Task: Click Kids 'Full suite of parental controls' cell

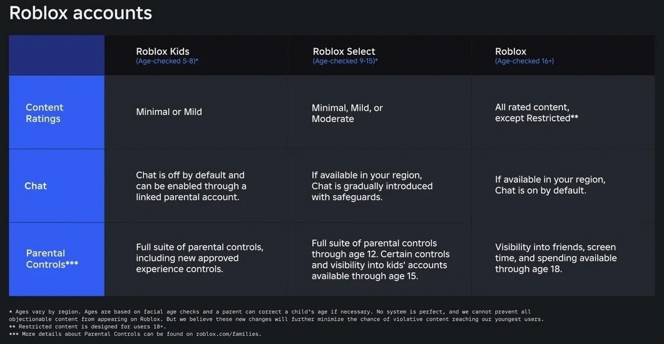Action: click(x=199, y=258)
